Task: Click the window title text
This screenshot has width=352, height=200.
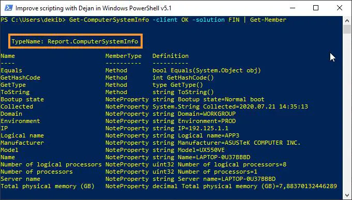Action: click(x=94, y=8)
